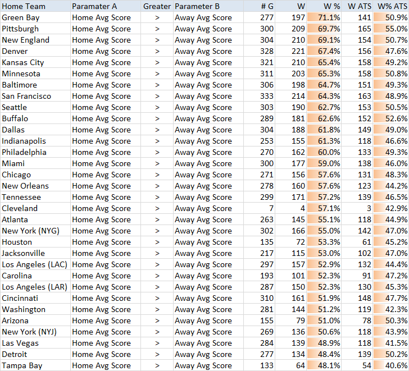This screenshot has height=371, width=409.
Task: Select the Parameter B header cell
Action: (208, 6)
